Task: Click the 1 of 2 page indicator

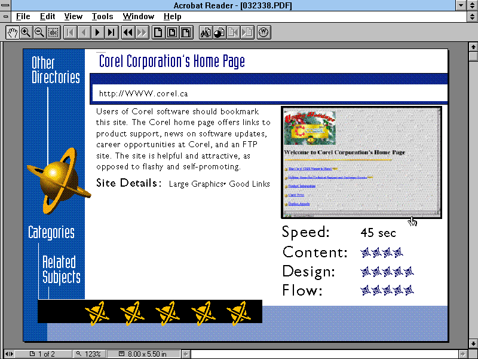Action: [42, 354]
